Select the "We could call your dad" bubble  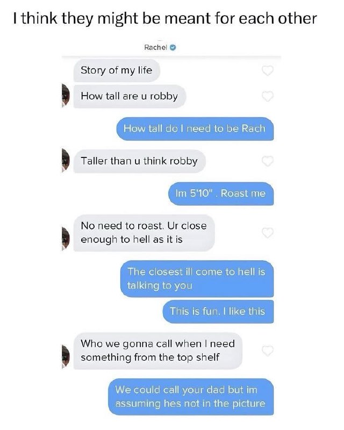[x=191, y=397]
